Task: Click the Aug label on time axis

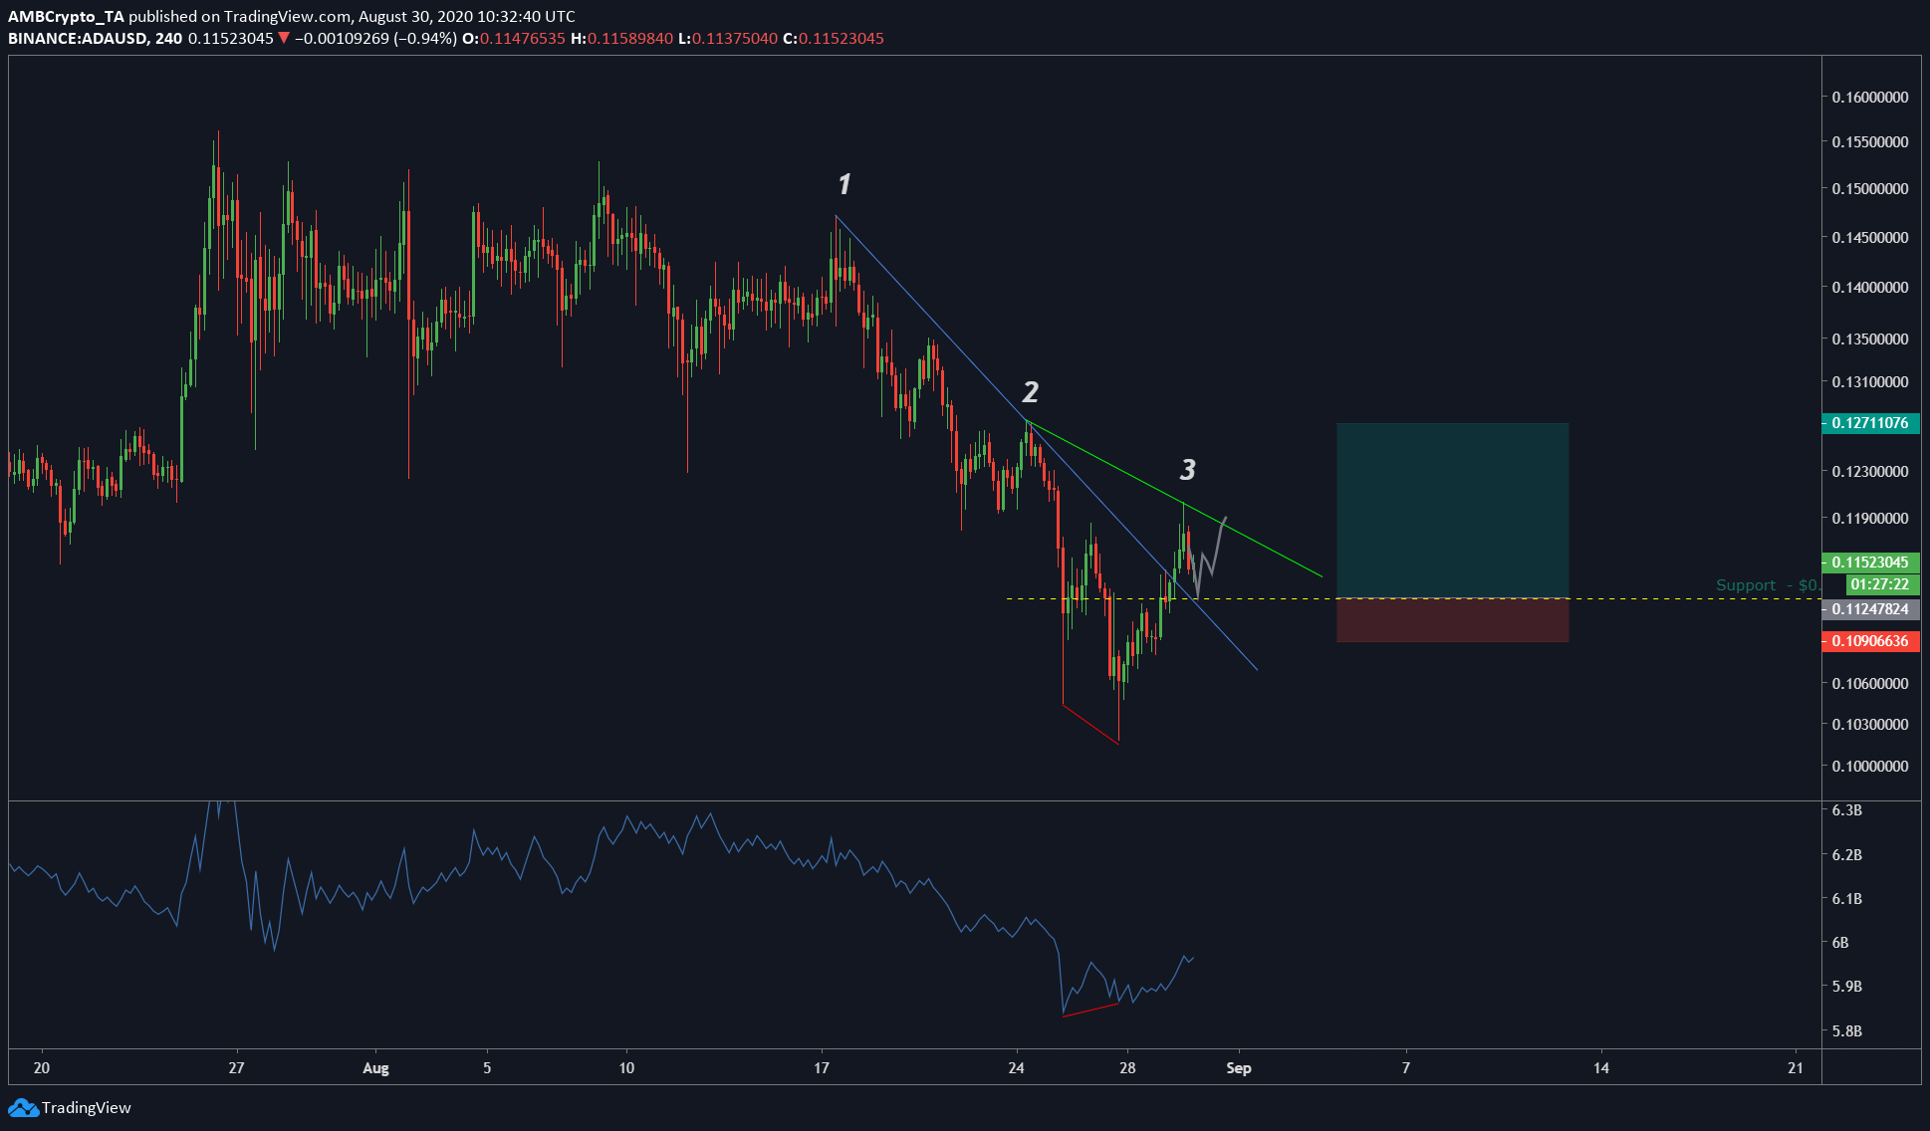Action: point(375,1068)
